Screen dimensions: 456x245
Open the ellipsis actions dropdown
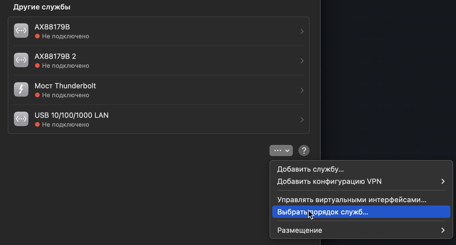point(281,151)
